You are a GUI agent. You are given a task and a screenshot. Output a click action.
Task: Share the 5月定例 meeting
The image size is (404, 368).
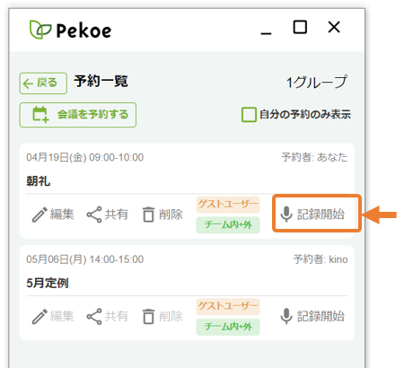pyautogui.click(x=94, y=317)
